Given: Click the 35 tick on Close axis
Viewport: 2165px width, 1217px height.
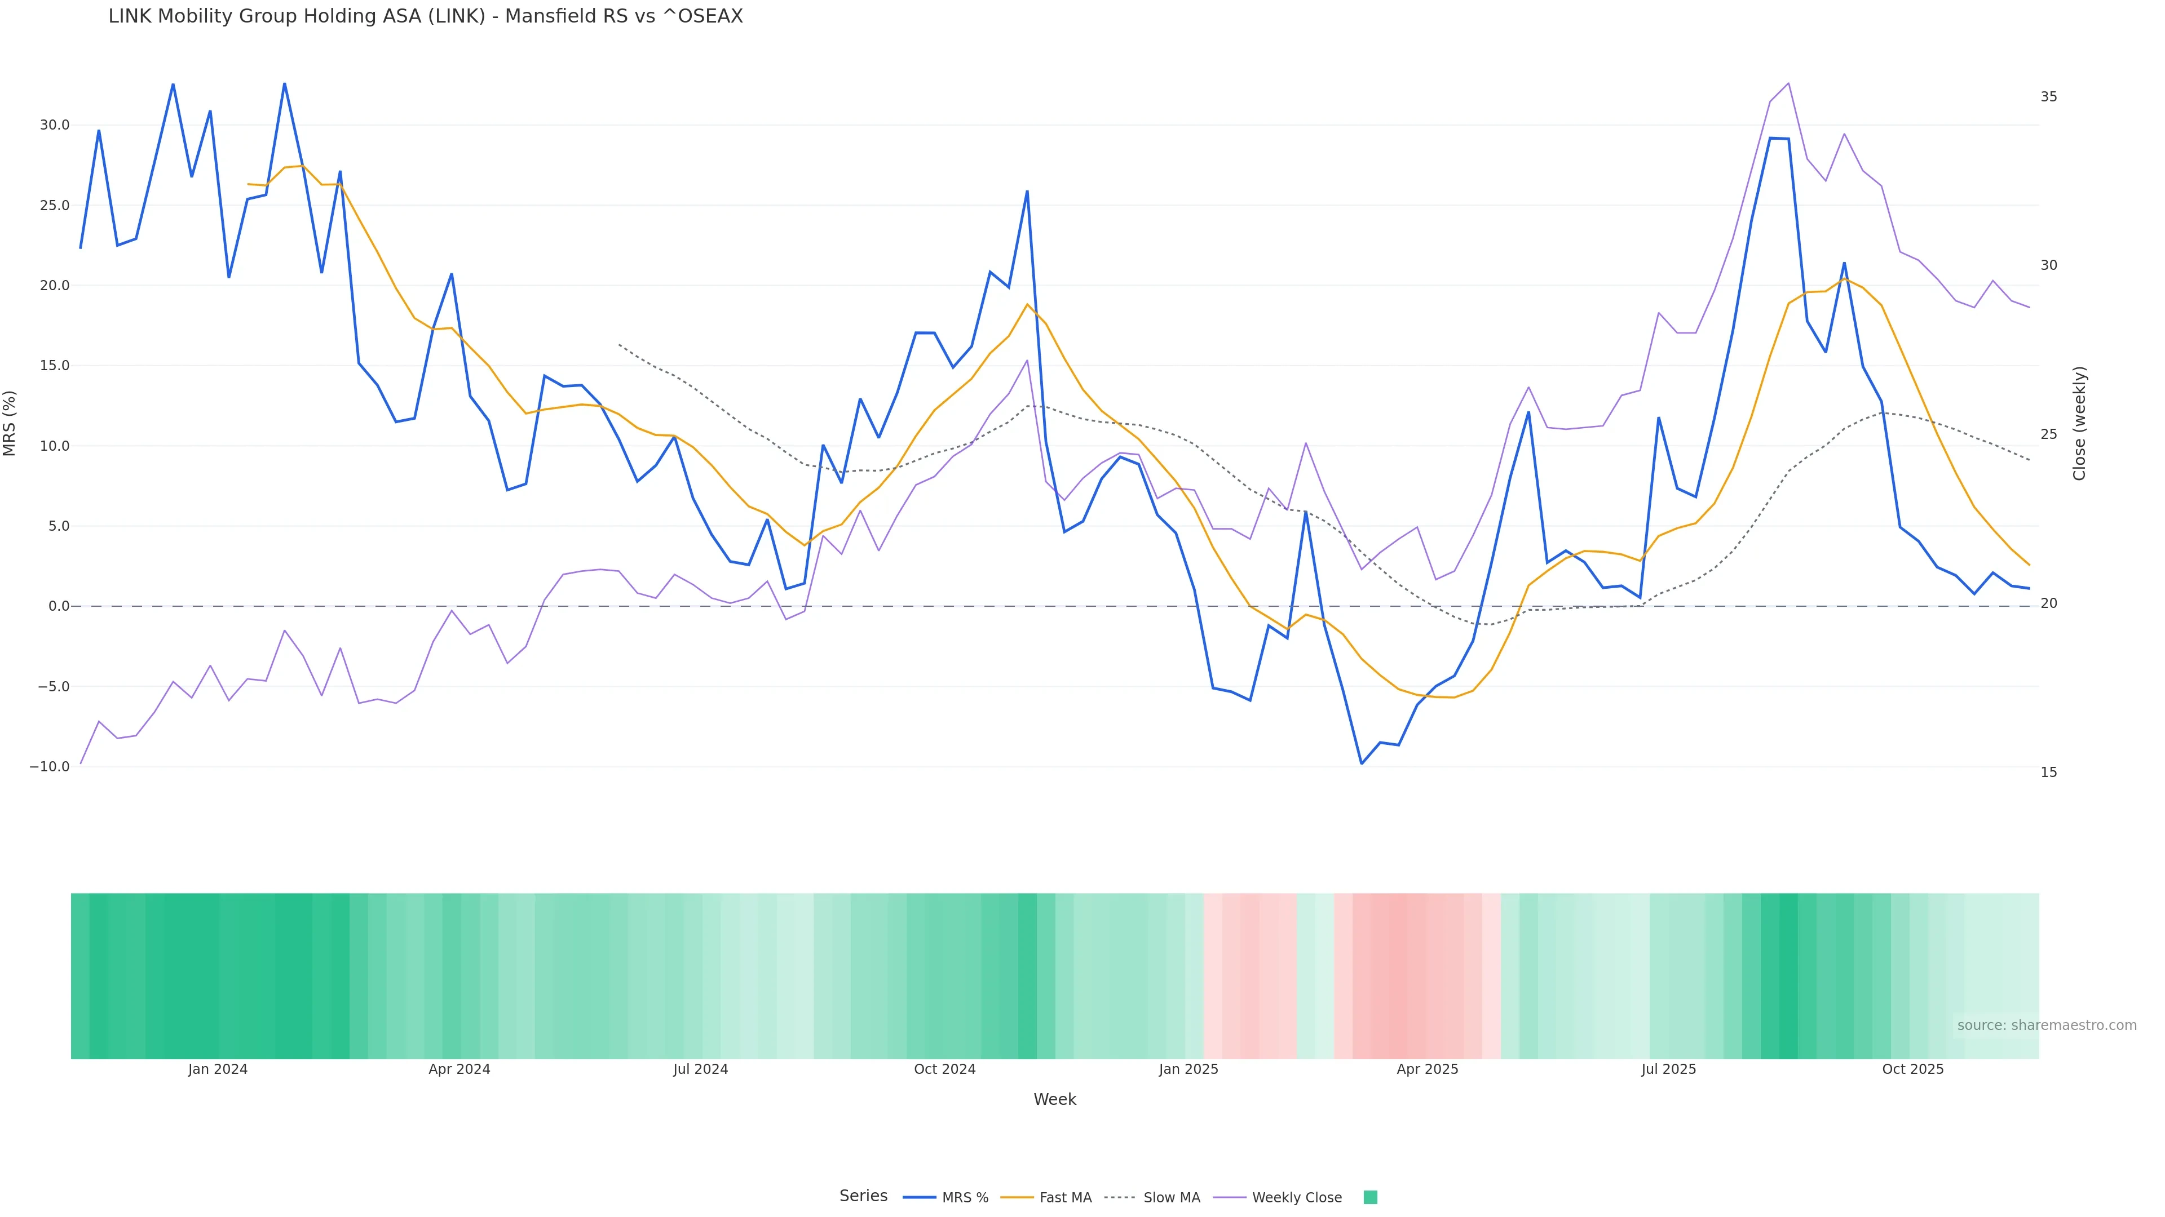Looking at the screenshot, I should pyautogui.click(x=2048, y=97).
